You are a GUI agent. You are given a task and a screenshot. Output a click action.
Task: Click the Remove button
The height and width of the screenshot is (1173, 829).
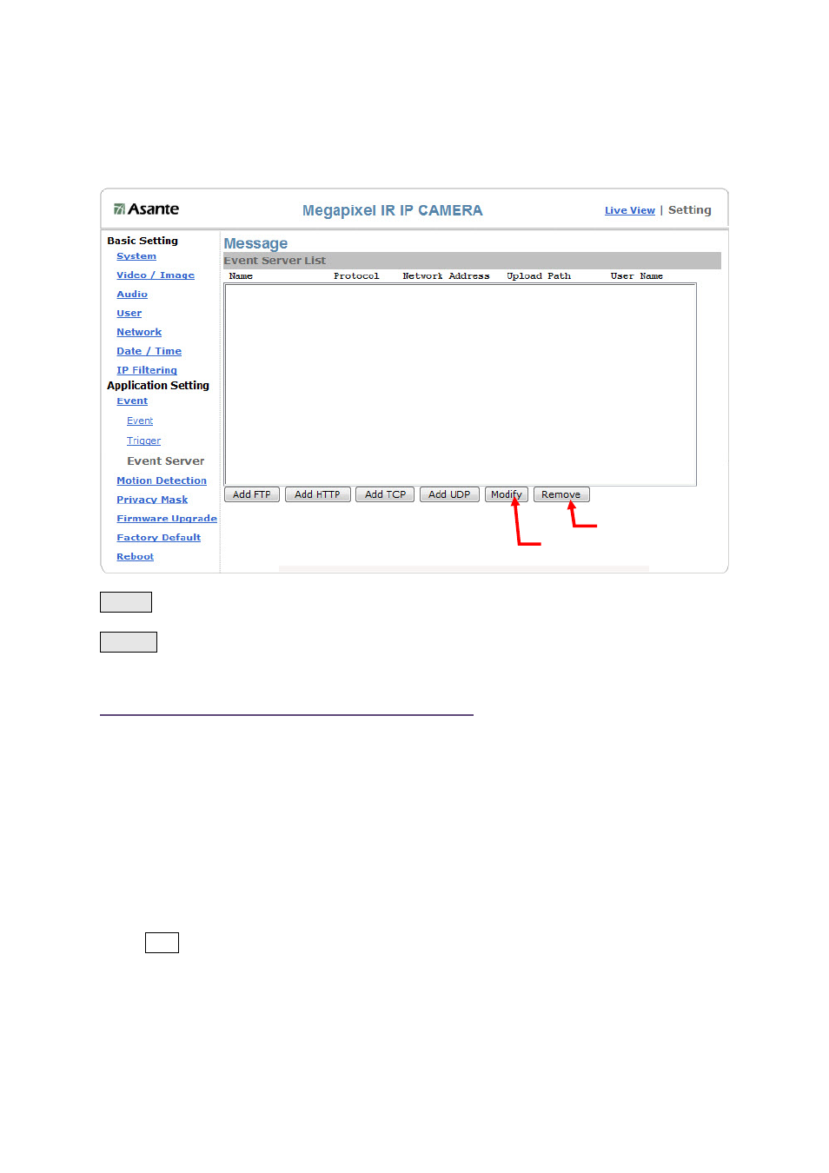pyautogui.click(x=561, y=494)
